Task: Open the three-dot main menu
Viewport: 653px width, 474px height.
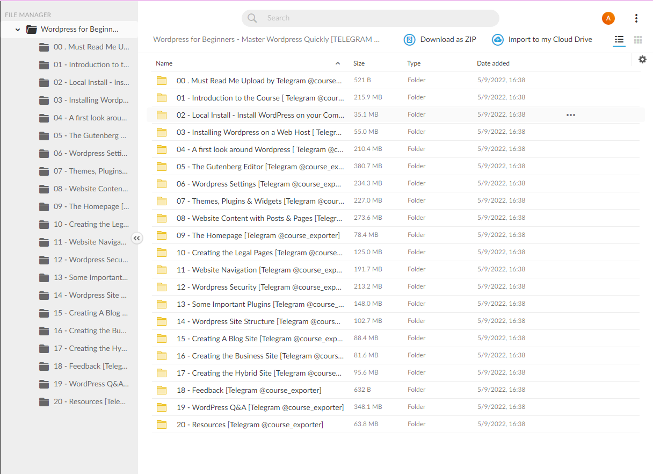Action: (636, 18)
